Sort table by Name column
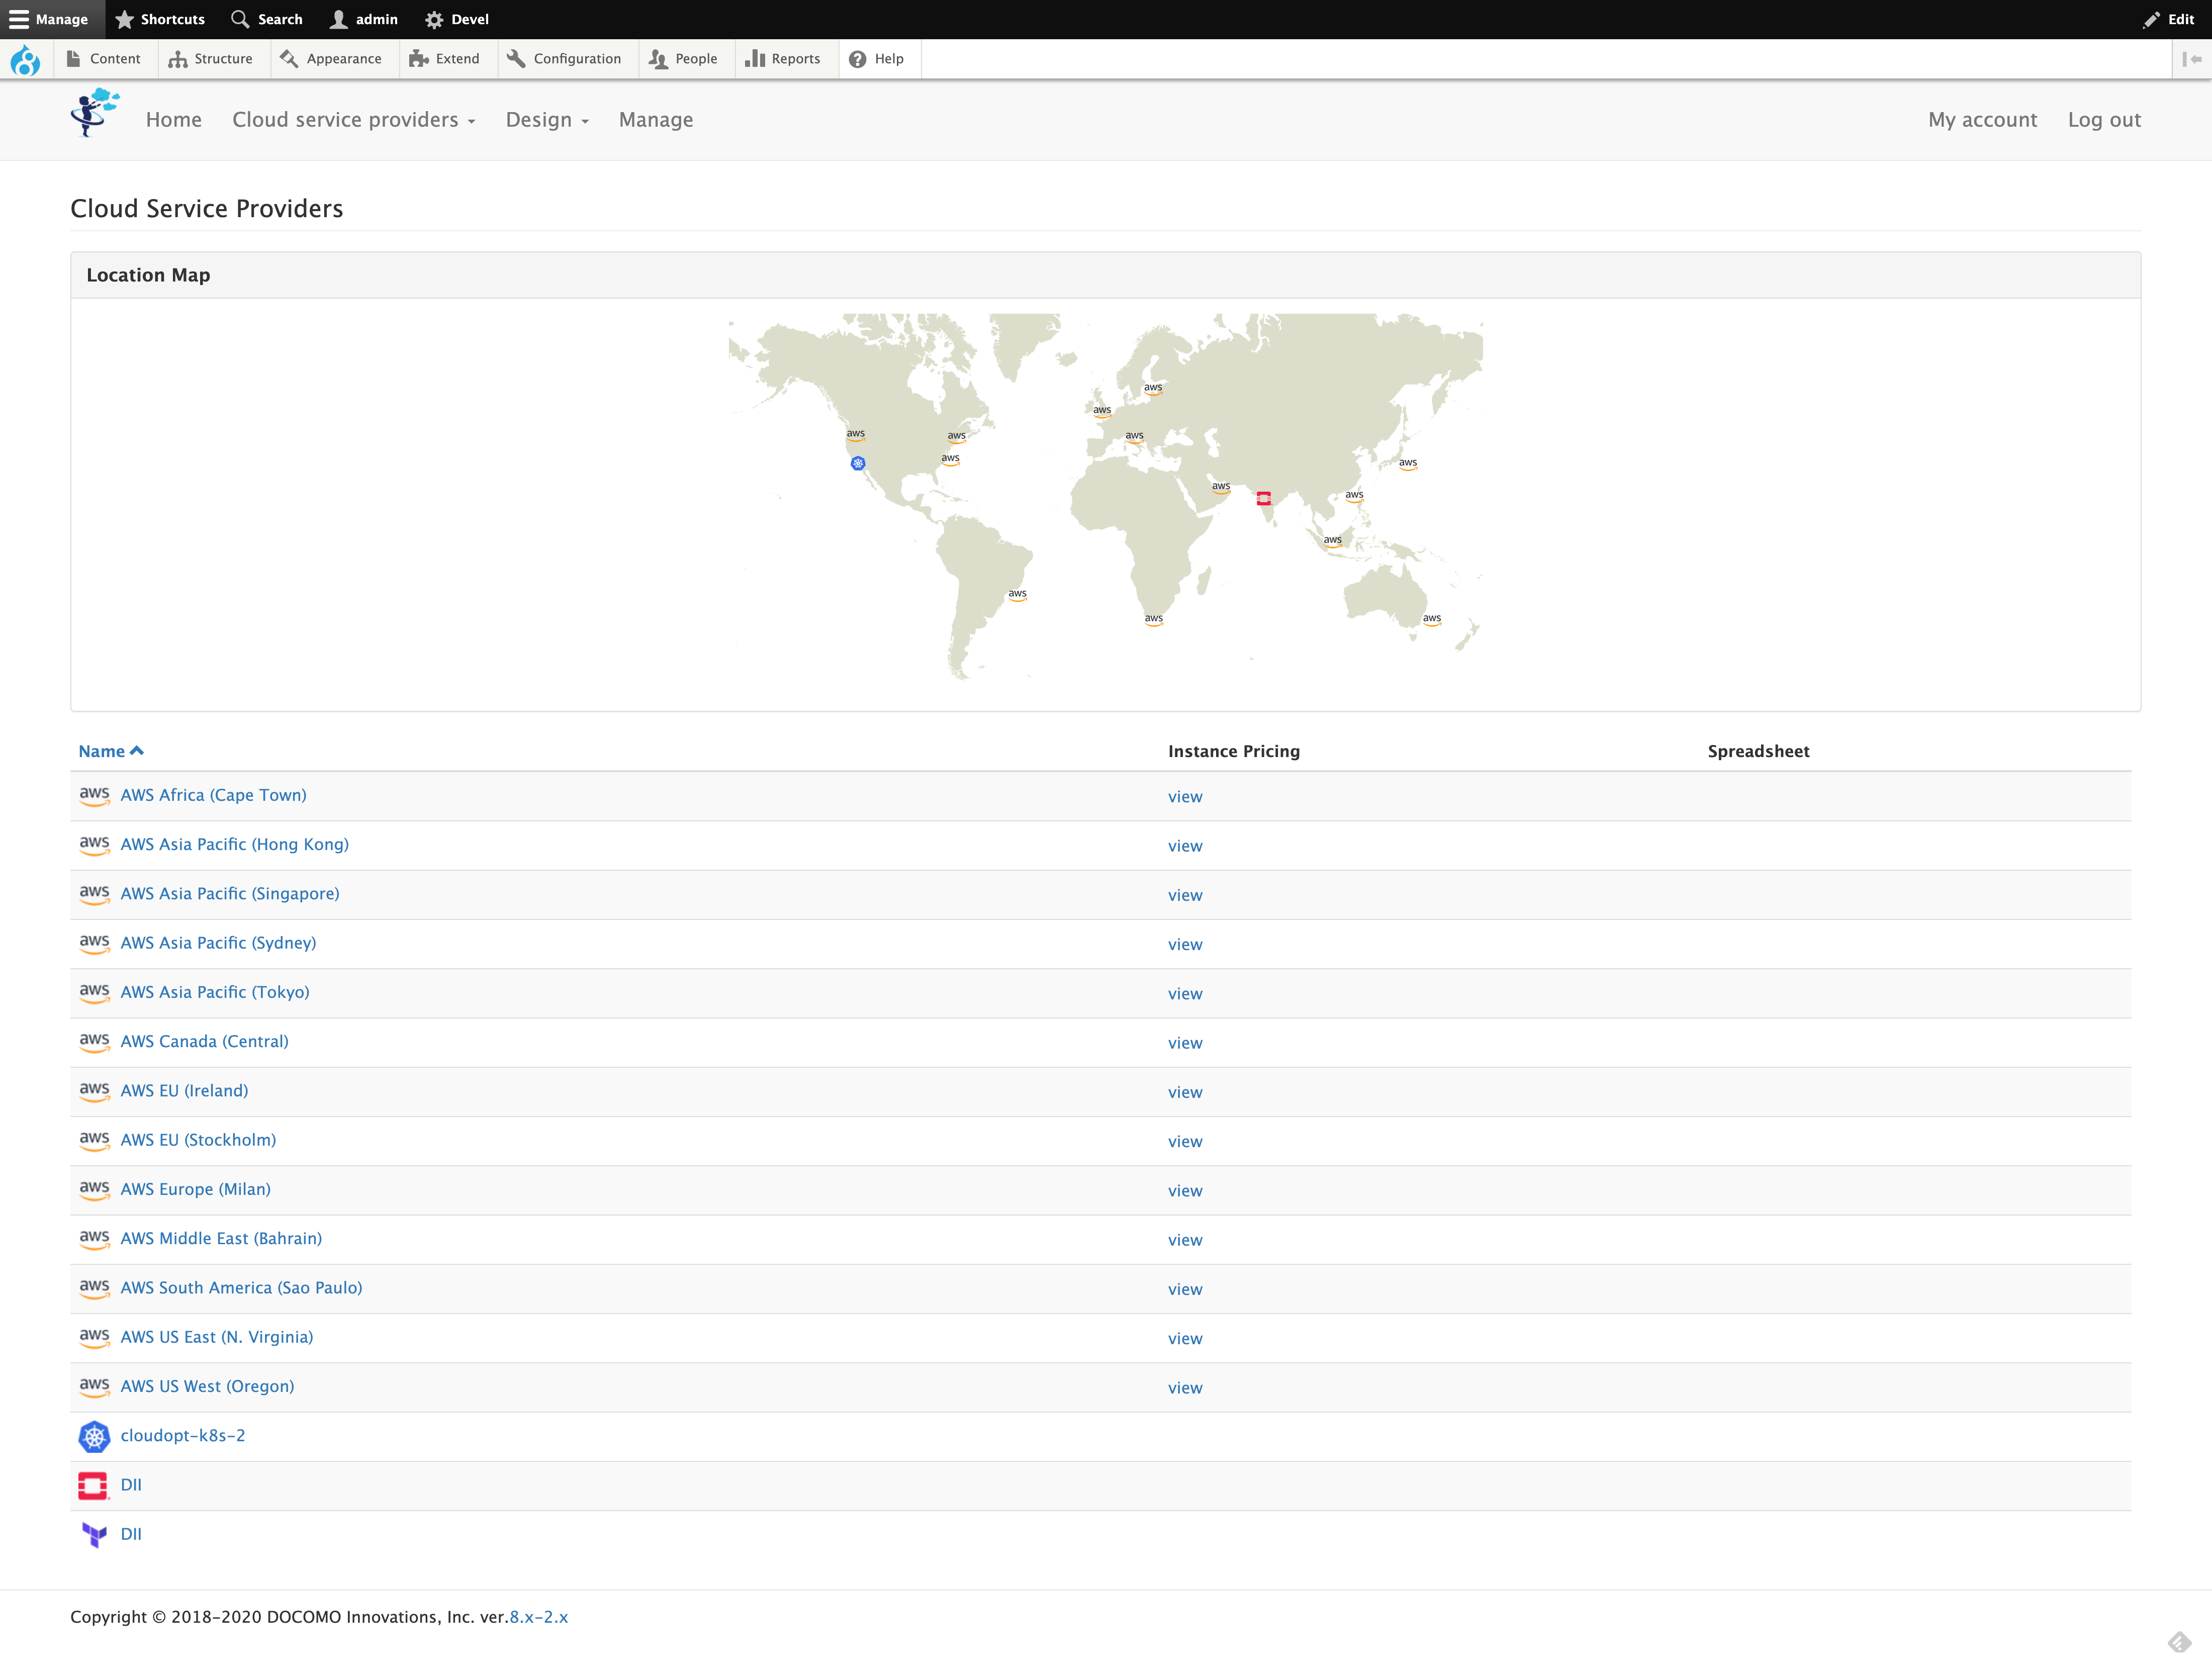The height and width of the screenshot is (1674, 2212). (111, 751)
